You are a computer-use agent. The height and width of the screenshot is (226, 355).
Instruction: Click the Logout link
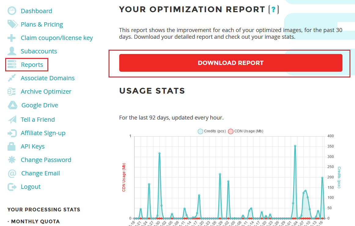(31, 187)
